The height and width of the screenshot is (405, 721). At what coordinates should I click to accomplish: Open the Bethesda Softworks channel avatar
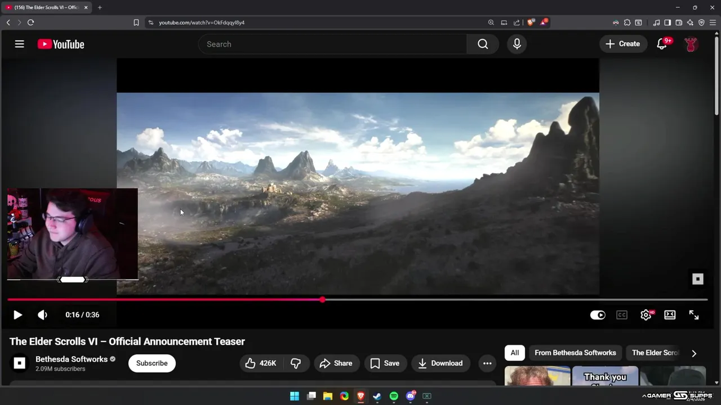point(20,363)
